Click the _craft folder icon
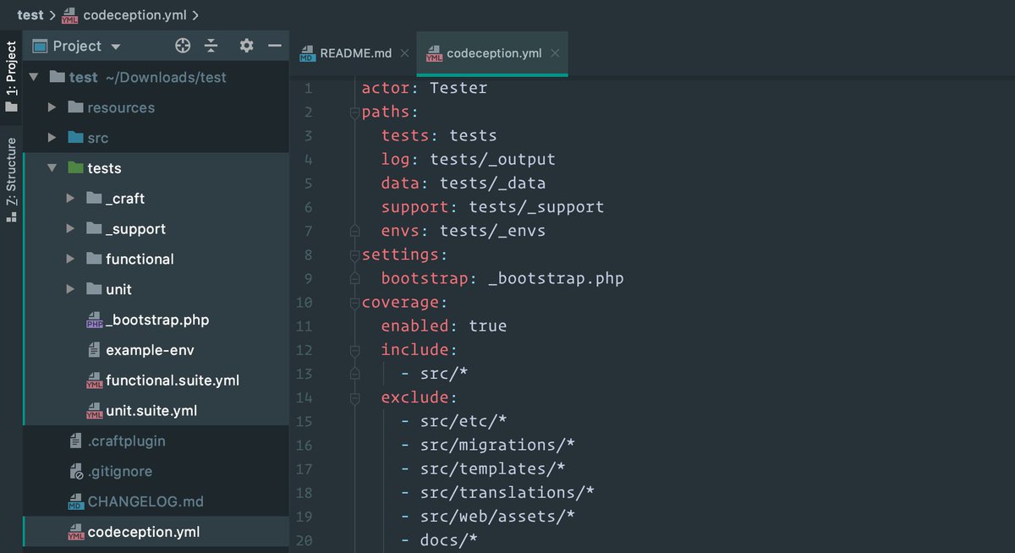 tap(94, 198)
